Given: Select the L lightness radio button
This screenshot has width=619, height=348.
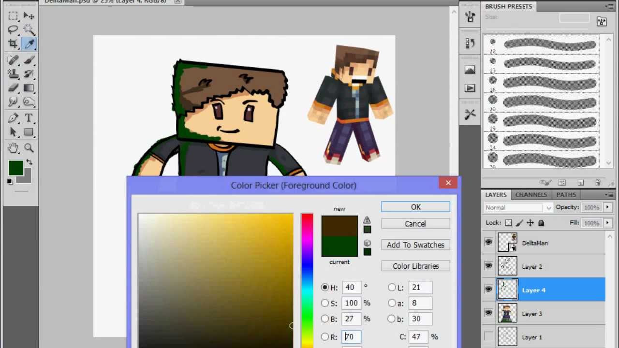Looking at the screenshot, I should pyautogui.click(x=392, y=288).
